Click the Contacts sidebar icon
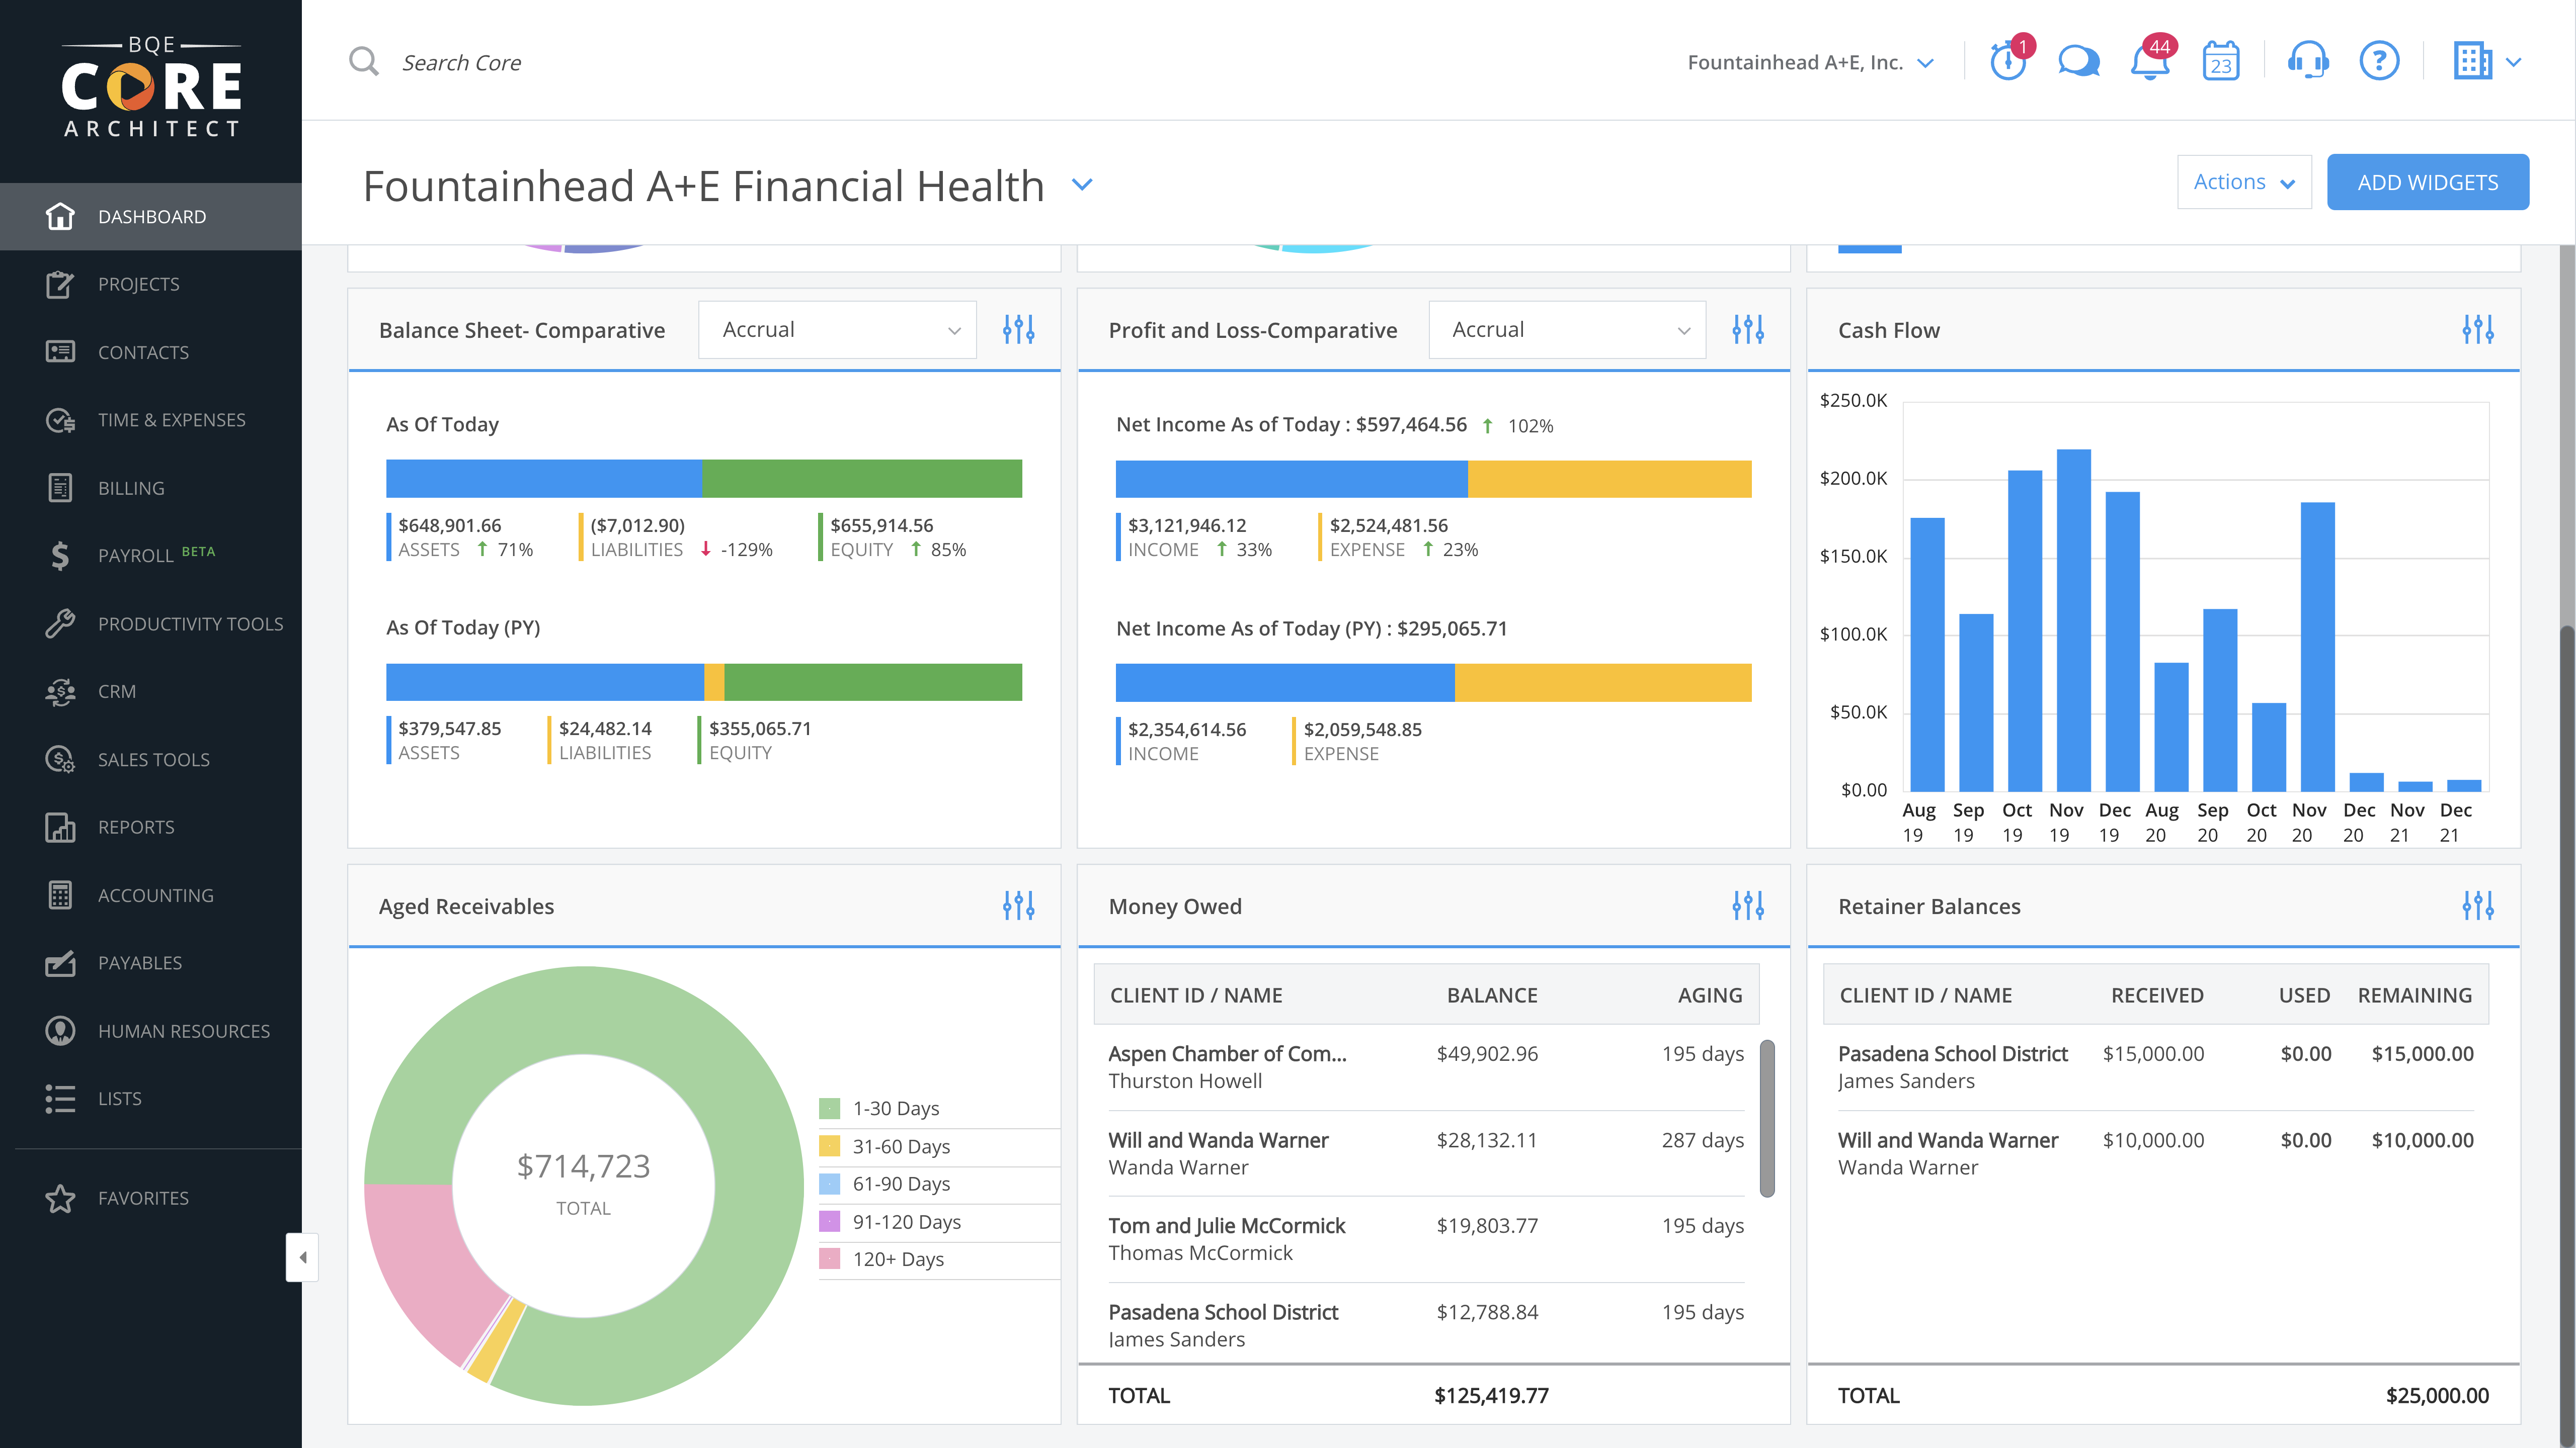The width and height of the screenshot is (2576, 1448). (60, 352)
